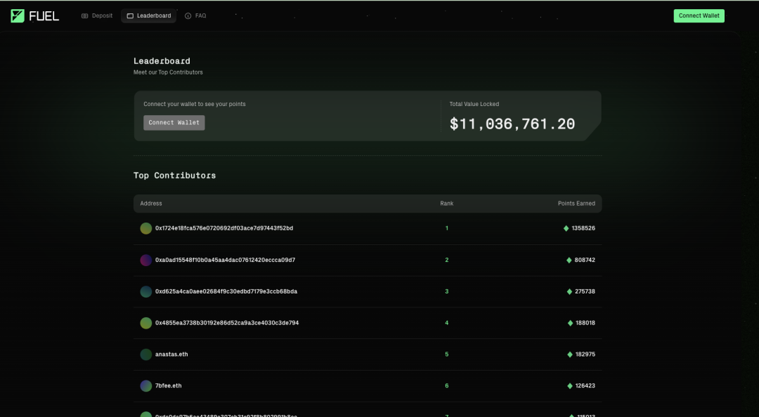Click the 7bfee.eth avatar icon
Viewport: 759px width, 417px height.
(146, 386)
